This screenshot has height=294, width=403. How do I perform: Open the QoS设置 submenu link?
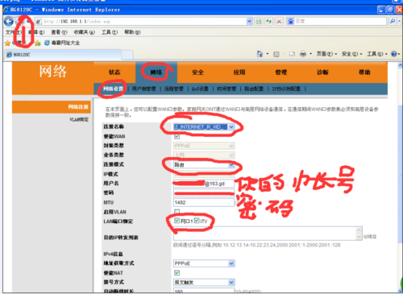coord(200,89)
